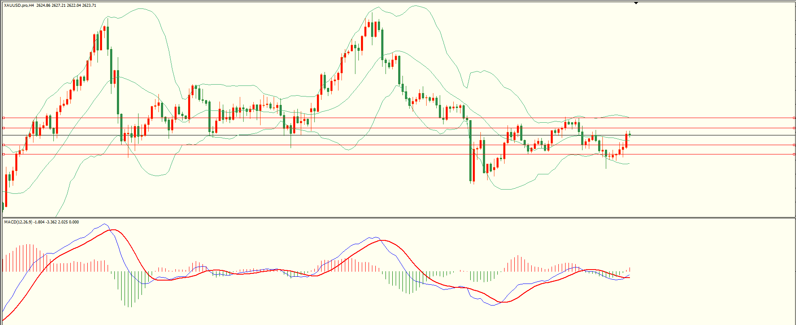Screen dimensions: 796x325
Task: Click the MACD value -1.804
Action: (x=39, y=222)
